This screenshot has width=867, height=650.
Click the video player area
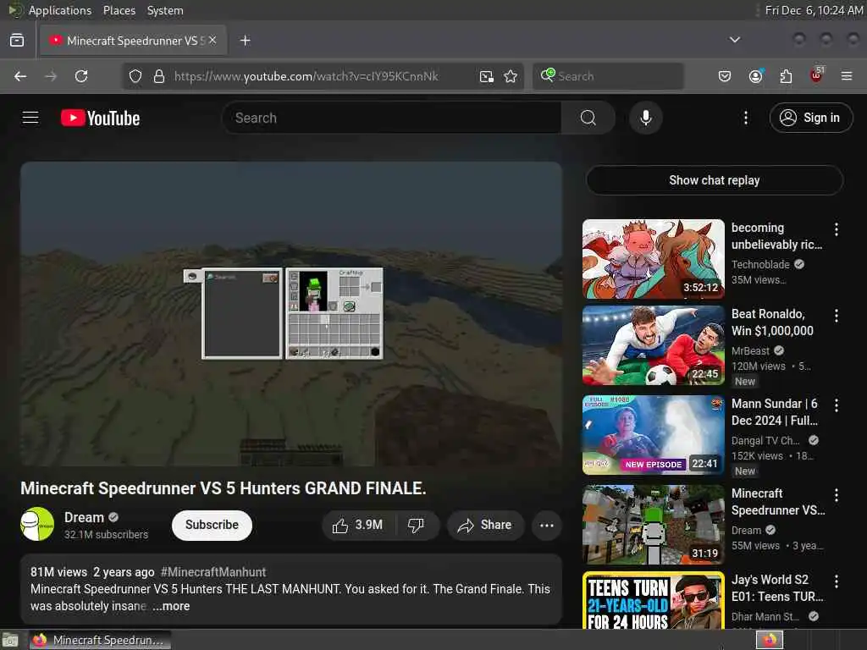[x=291, y=314]
